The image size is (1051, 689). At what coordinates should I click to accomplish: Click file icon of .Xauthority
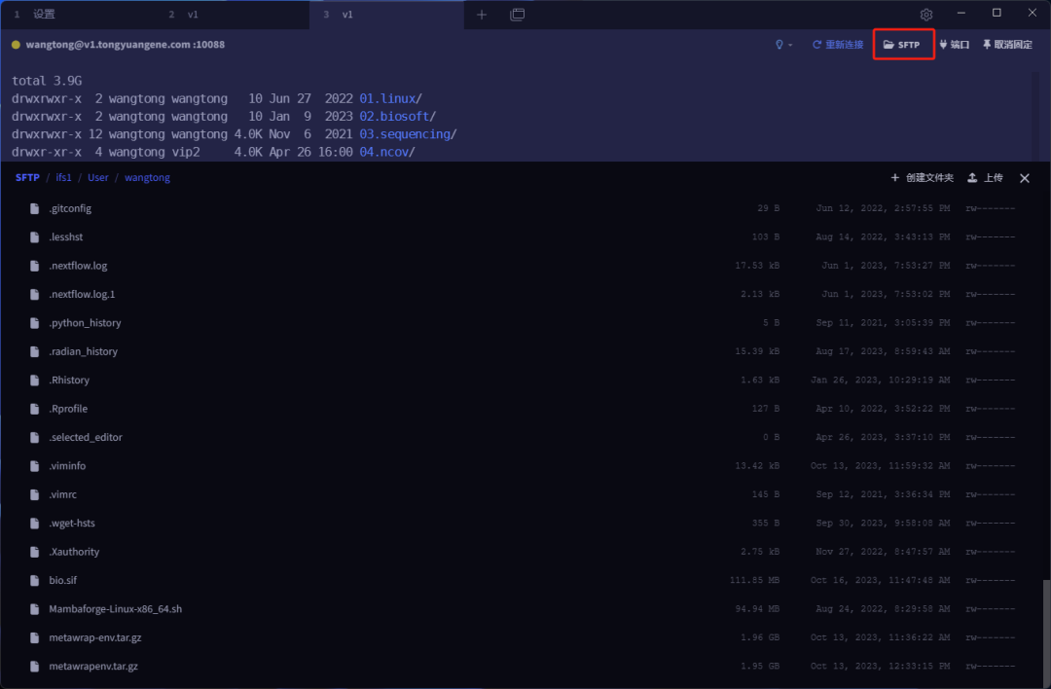coord(34,552)
